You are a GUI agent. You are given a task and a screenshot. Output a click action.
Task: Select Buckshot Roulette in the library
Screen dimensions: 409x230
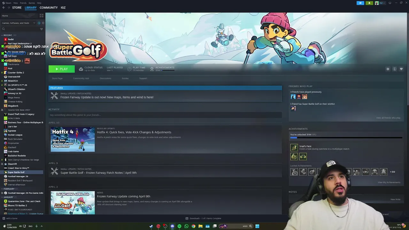coord(17,156)
